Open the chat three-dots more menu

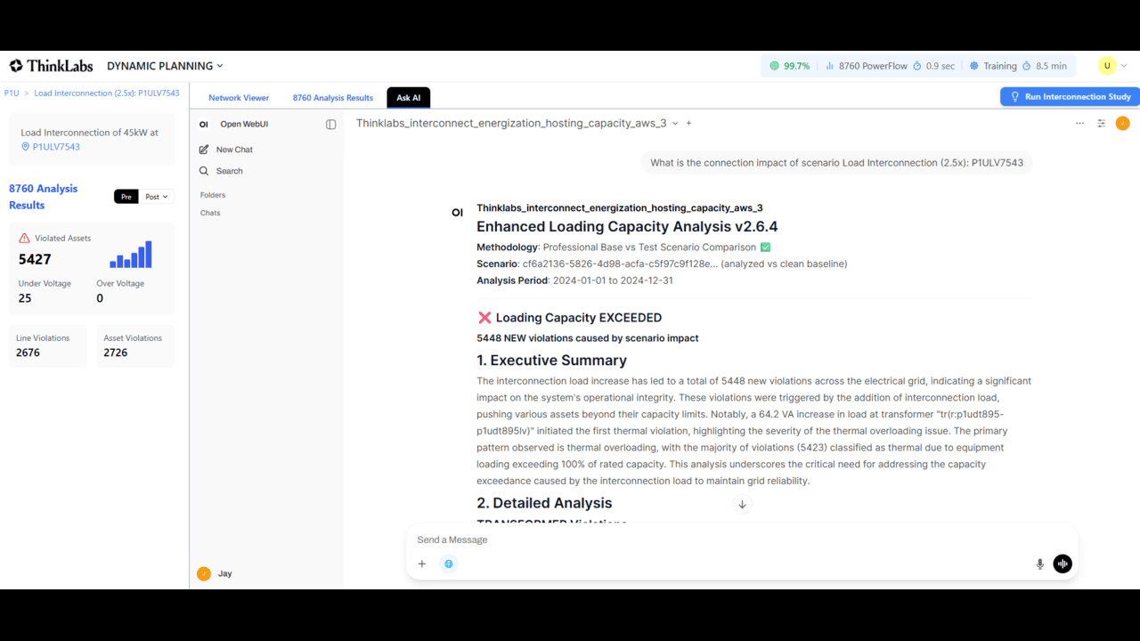click(1079, 124)
